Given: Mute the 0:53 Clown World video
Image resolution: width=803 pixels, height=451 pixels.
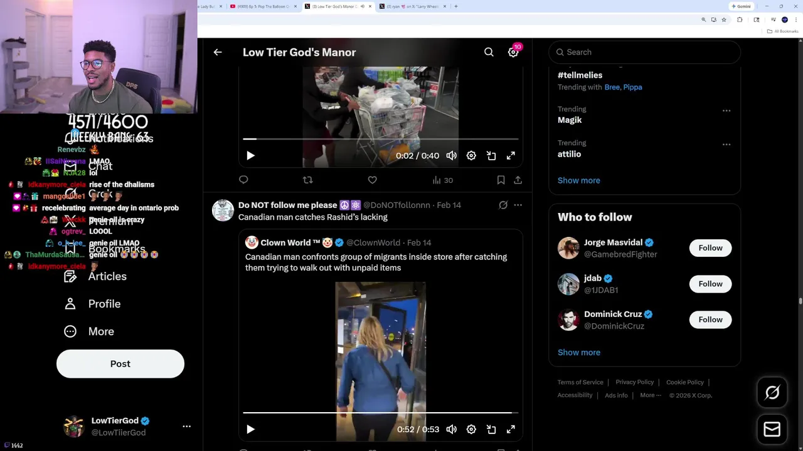Looking at the screenshot, I should point(452,429).
